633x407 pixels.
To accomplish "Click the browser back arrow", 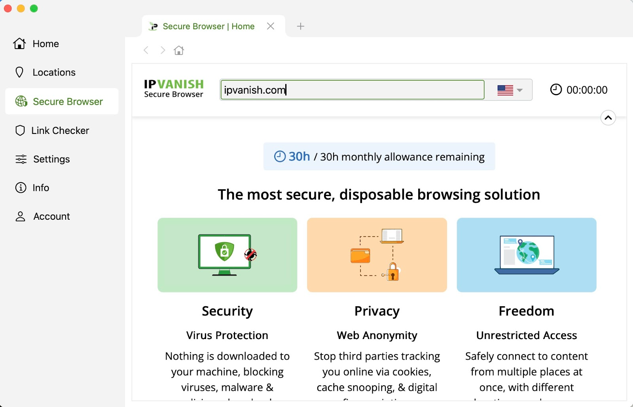I will [146, 50].
